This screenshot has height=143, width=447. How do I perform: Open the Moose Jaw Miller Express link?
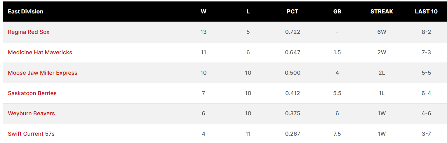click(43, 73)
